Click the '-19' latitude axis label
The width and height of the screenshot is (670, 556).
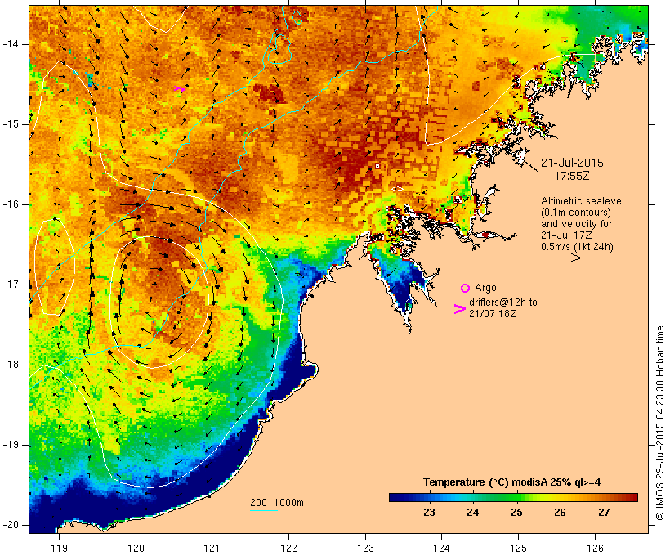[x=11, y=445]
